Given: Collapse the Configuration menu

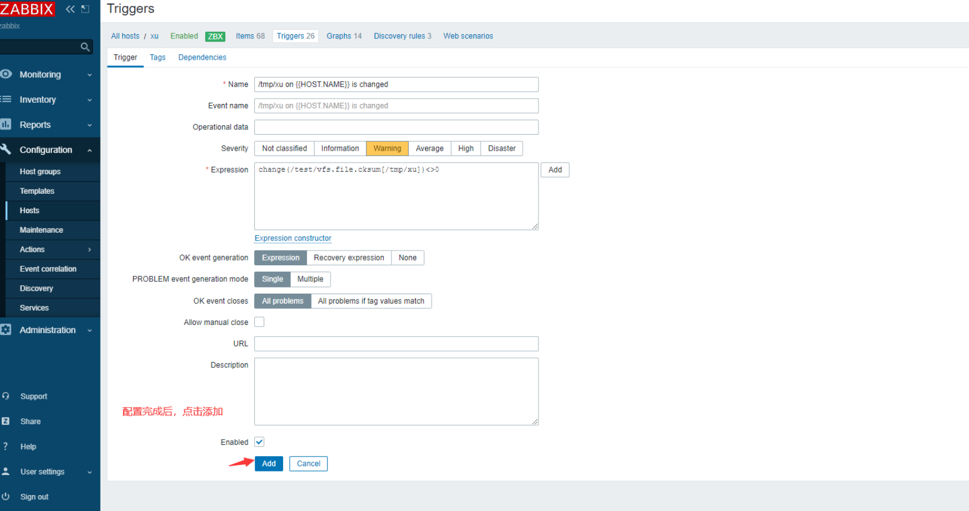Looking at the screenshot, I should (x=90, y=150).
